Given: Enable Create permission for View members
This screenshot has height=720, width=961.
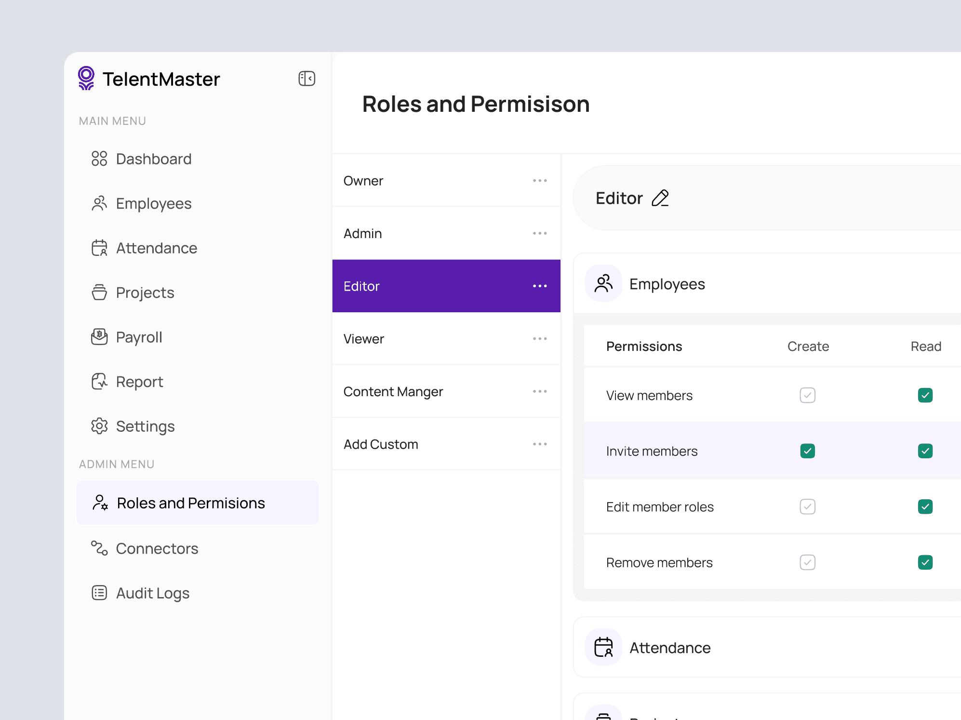Looking at the screenshot, I should [808, 395].
